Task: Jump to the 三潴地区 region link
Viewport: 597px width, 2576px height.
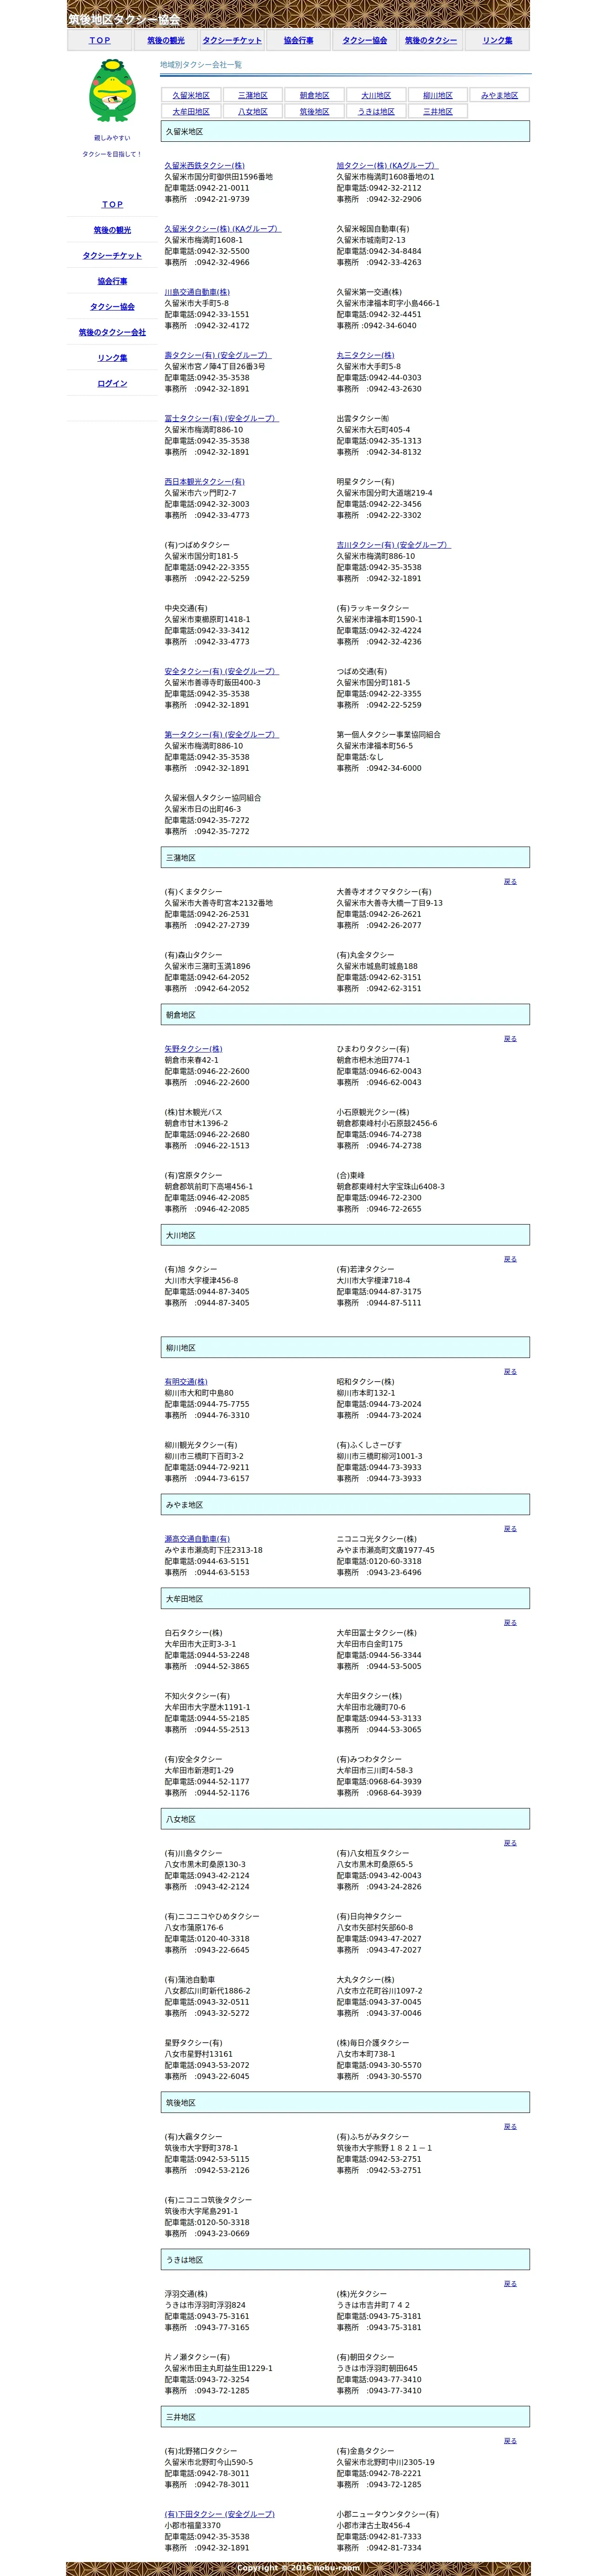Action: (x=253, y=95)
